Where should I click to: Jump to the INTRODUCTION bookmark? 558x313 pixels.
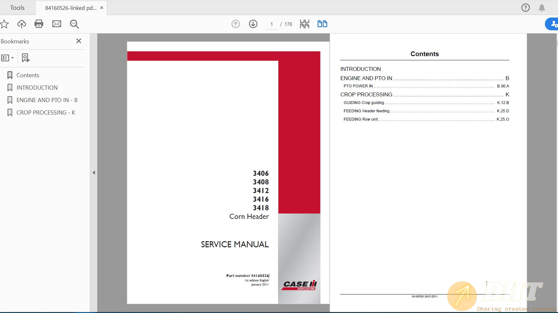pos(37,87)
